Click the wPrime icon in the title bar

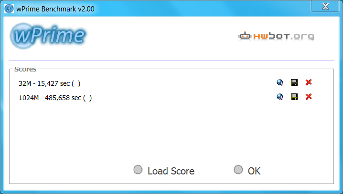tap(9, 9)
